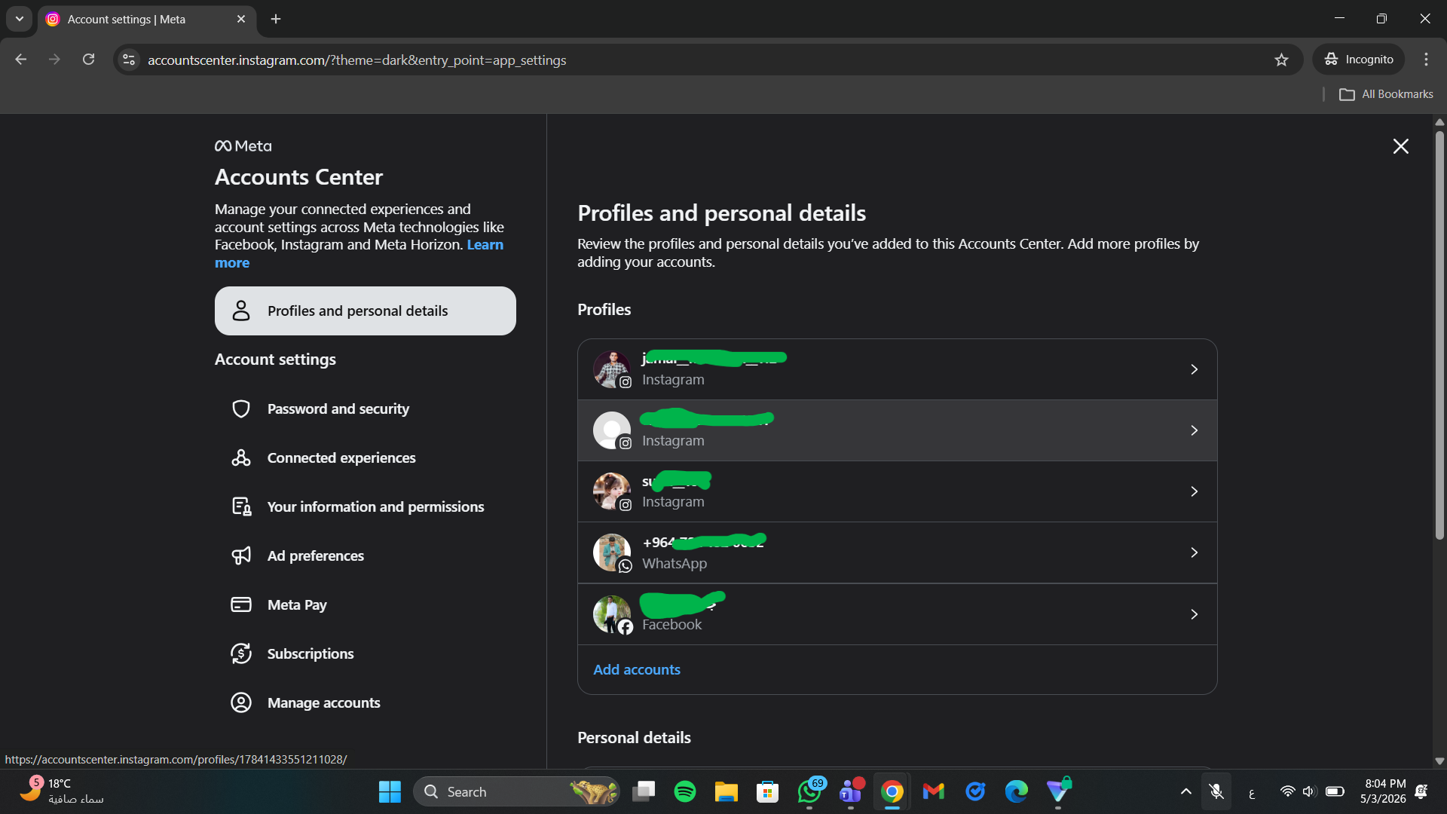Toggle the muted microphone tray icon
Viewport: 1447px width, 814px height.
1216,791
